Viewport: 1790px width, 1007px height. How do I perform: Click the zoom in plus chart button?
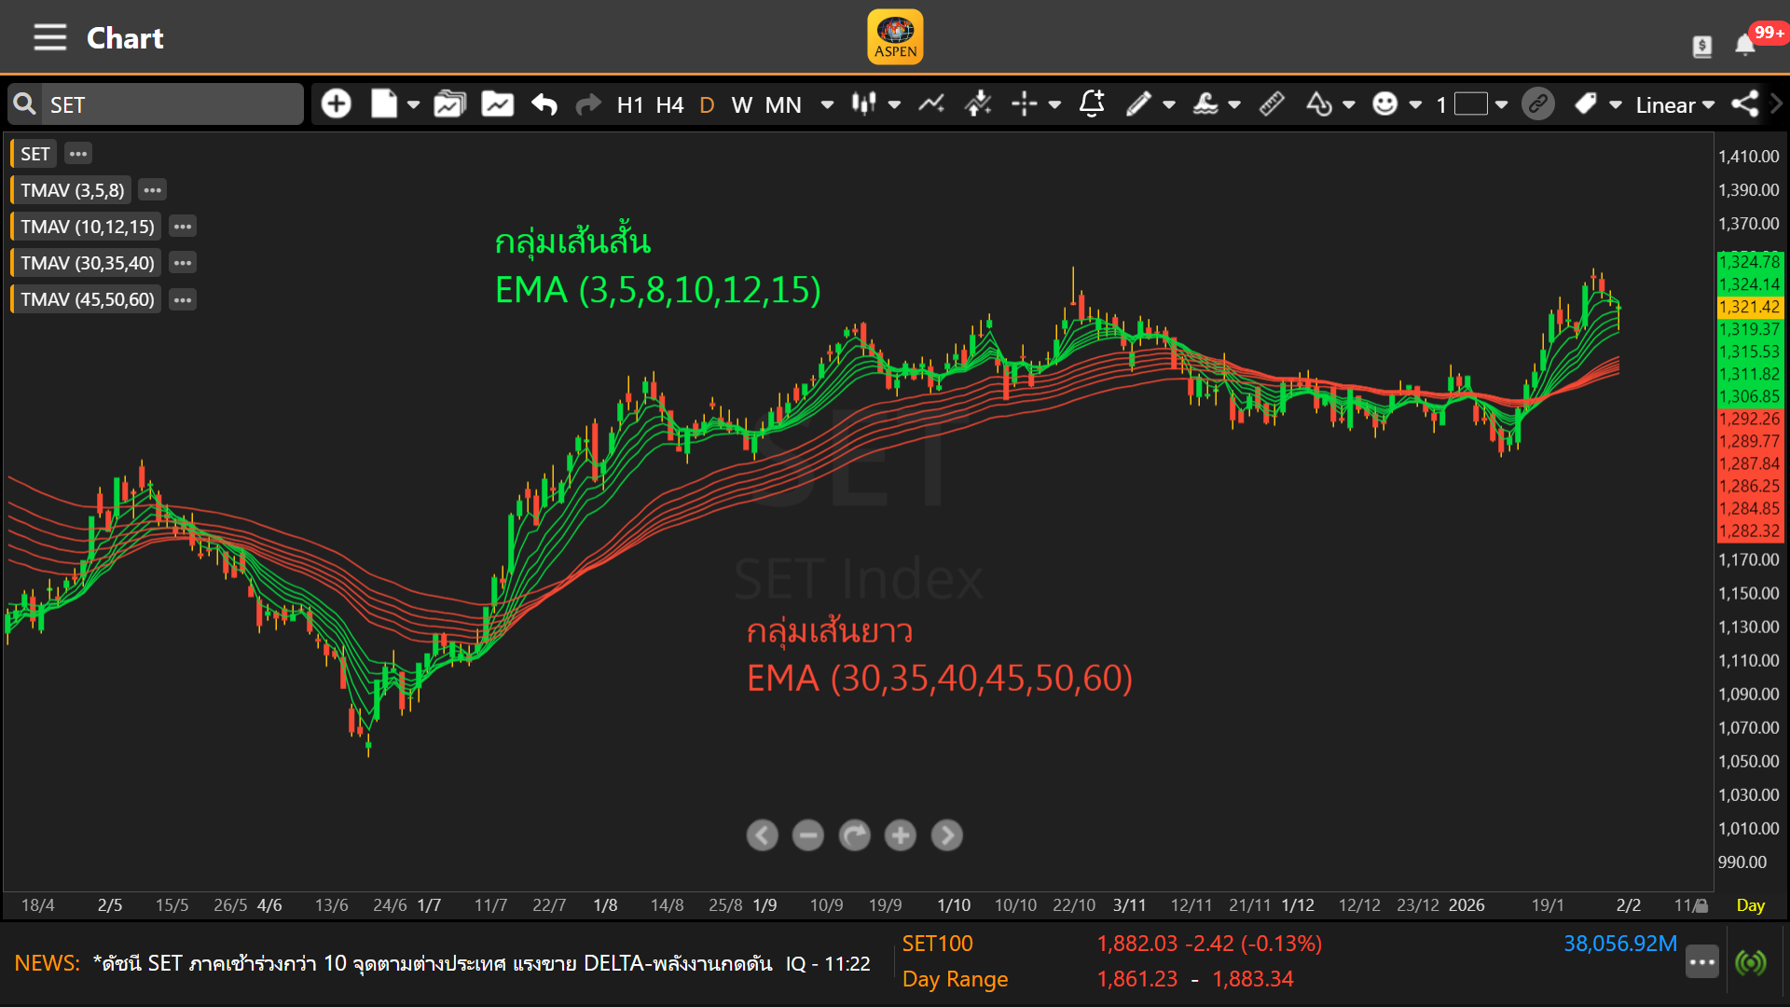pyautogui.click(x=900, y=835)
